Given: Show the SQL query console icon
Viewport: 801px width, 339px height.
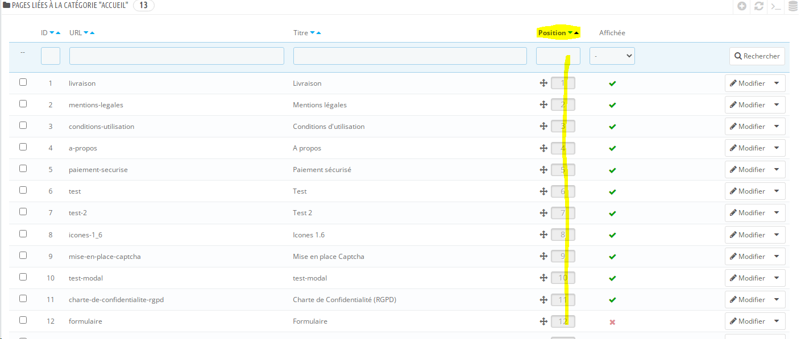Looking at the screenshot, I should point(775,6).
